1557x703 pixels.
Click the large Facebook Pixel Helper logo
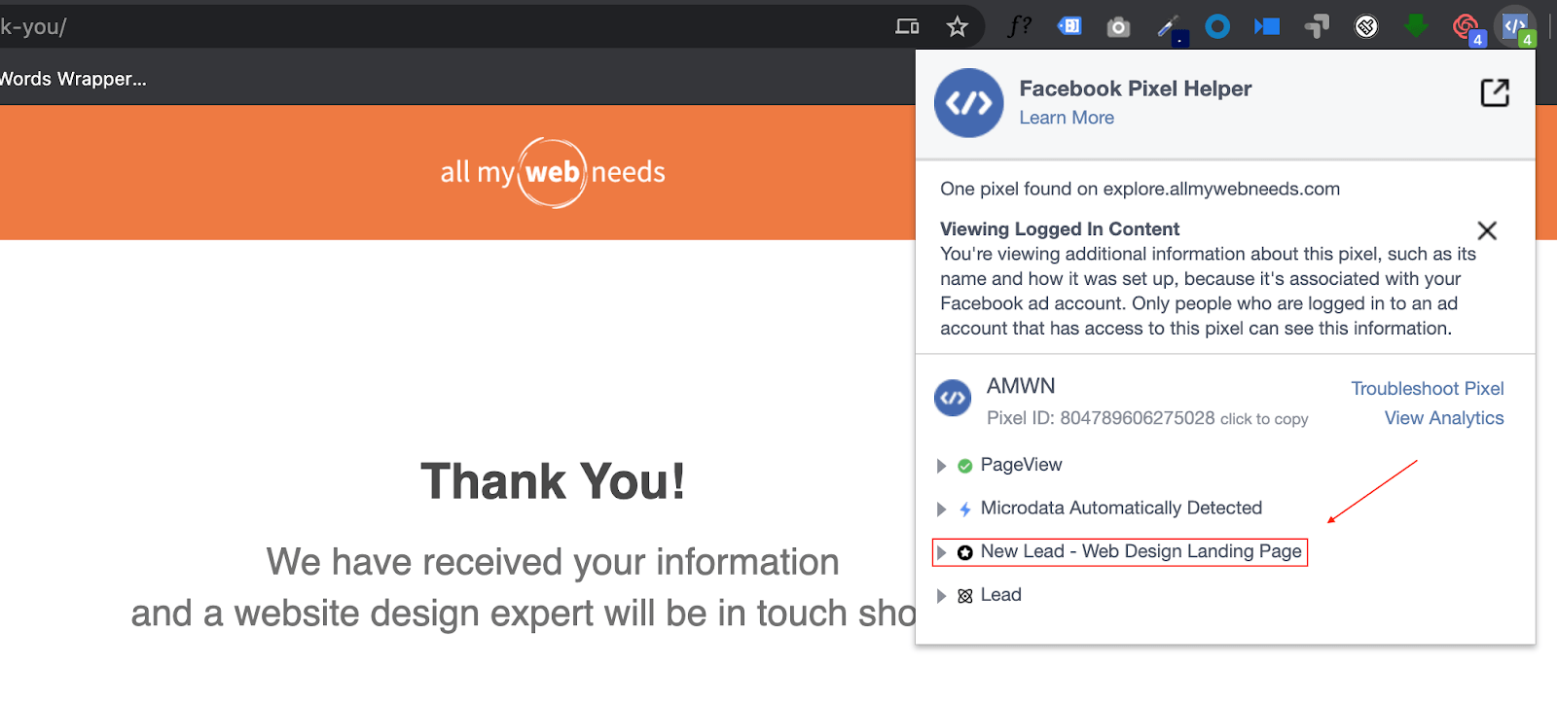click(x=969, y=103)
